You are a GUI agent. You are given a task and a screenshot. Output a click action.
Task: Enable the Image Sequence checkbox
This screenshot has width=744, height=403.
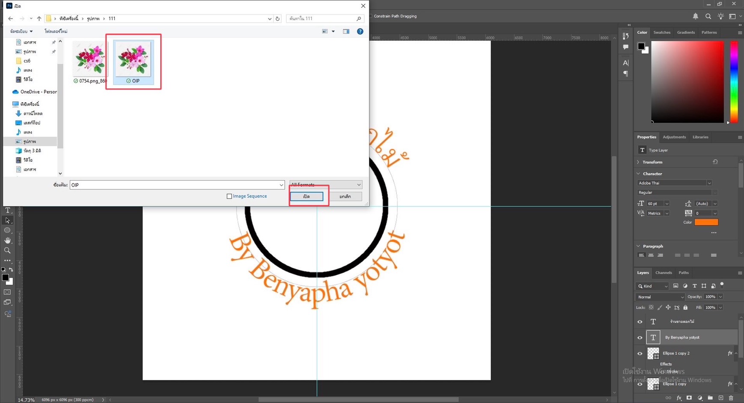click(229, 196)
